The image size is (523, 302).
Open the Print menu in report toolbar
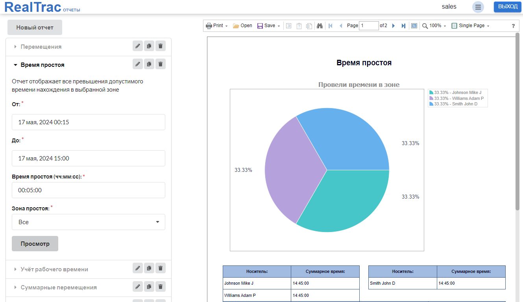pyautogui.click(x=216, y=26)
